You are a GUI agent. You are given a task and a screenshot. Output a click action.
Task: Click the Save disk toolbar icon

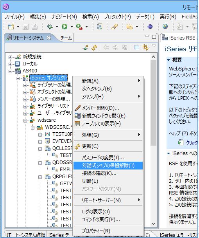click(x=25, y=27)
